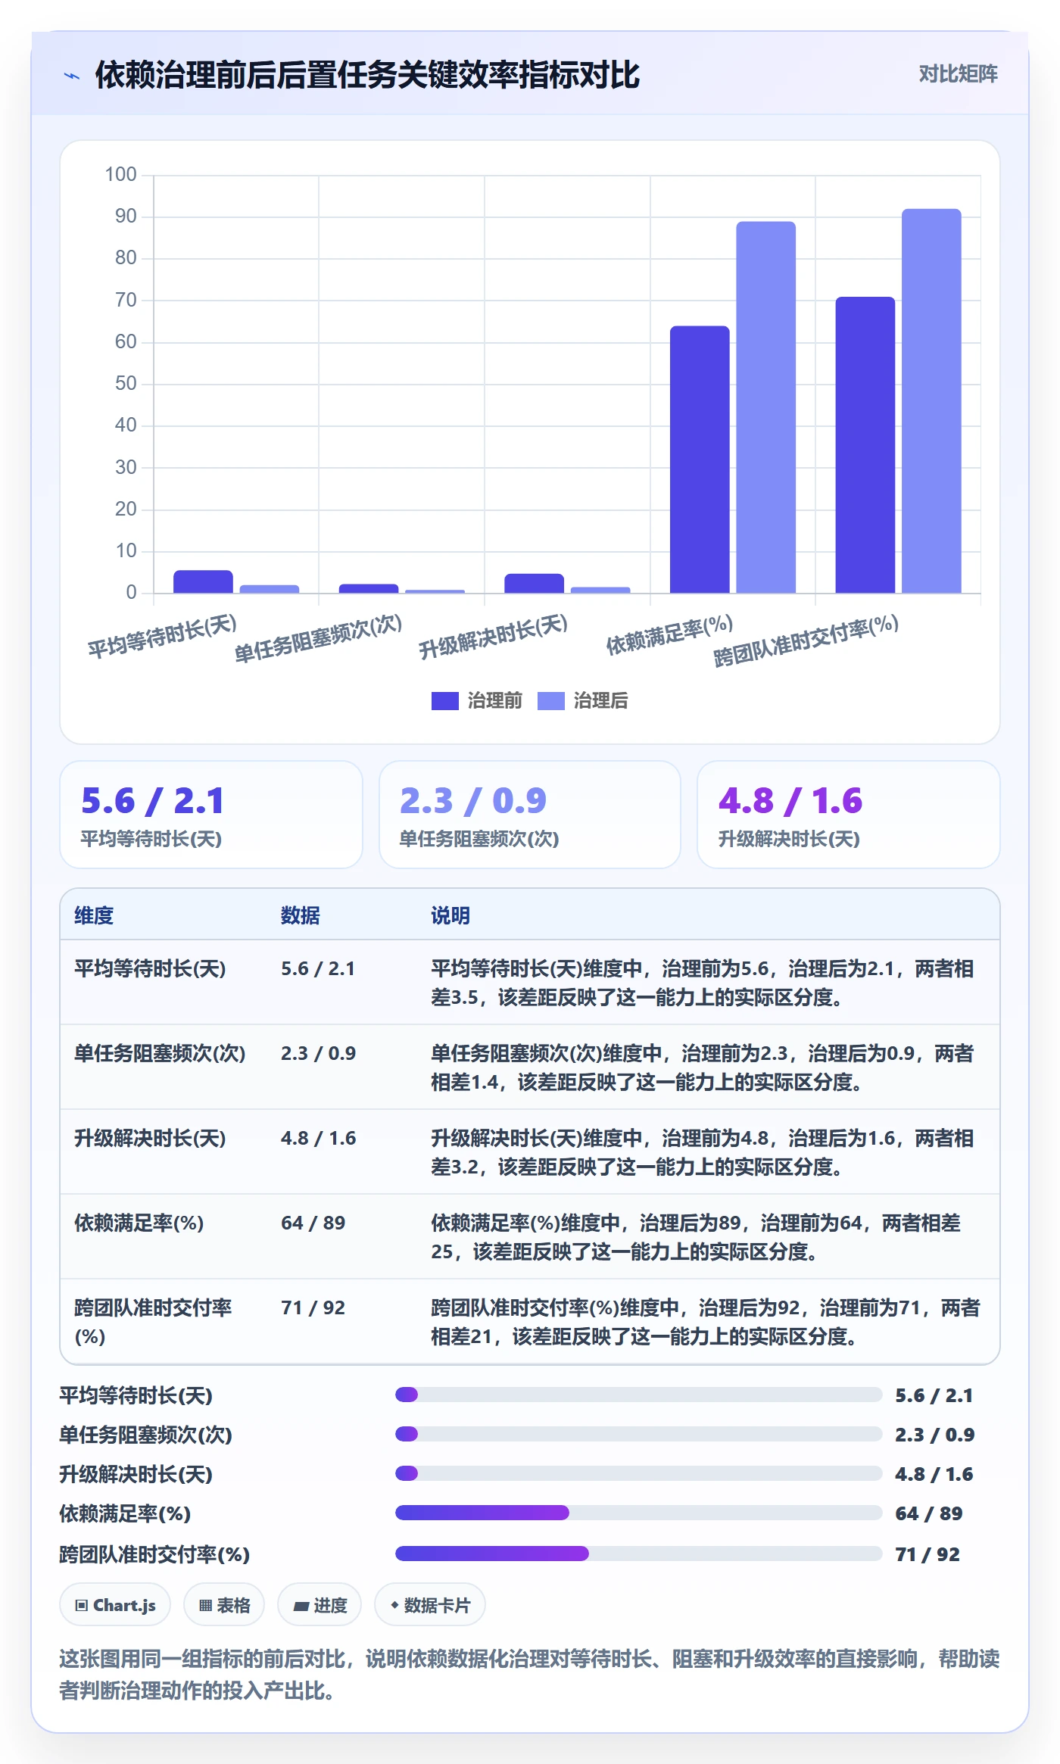Toggle the 治理前 legend color box
Image resolution: width=1060 pixels, height=1764 pixels.
tap(444, 701)
